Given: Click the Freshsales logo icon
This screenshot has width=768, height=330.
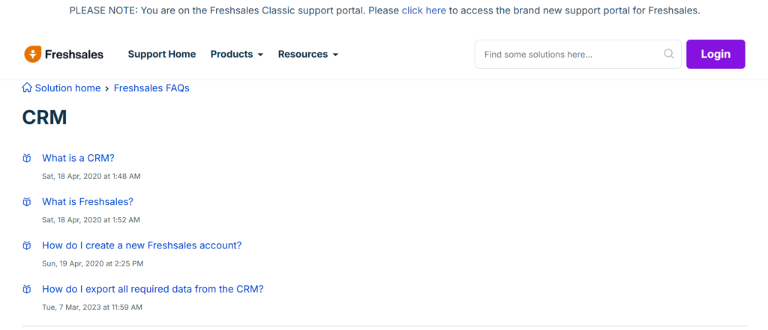Looking at the screenshot, I should (x=32, y=54).
